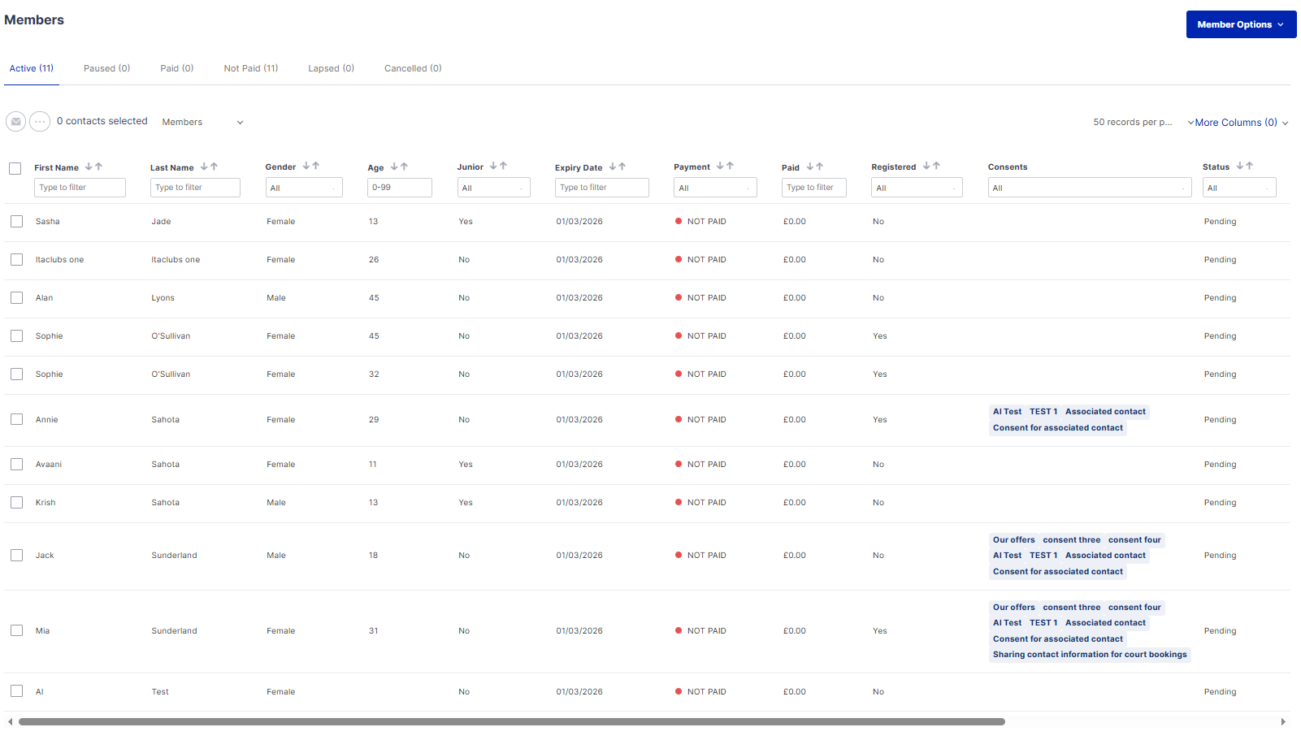Sort Status column descending arrow
The height and width of the screenshot is (740, 1301).
[1240, 166]
